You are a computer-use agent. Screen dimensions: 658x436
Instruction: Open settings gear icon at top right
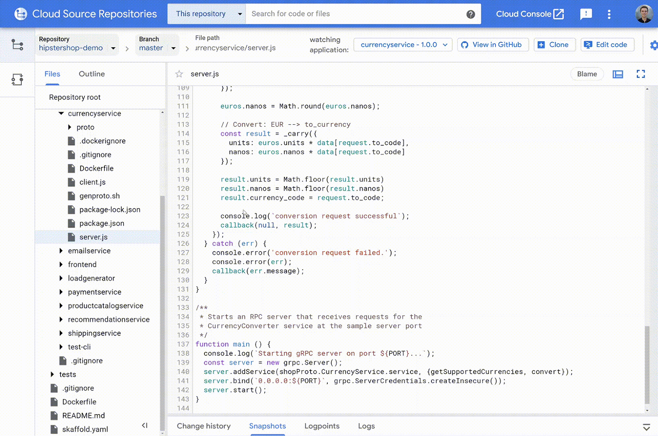point(653,45)
